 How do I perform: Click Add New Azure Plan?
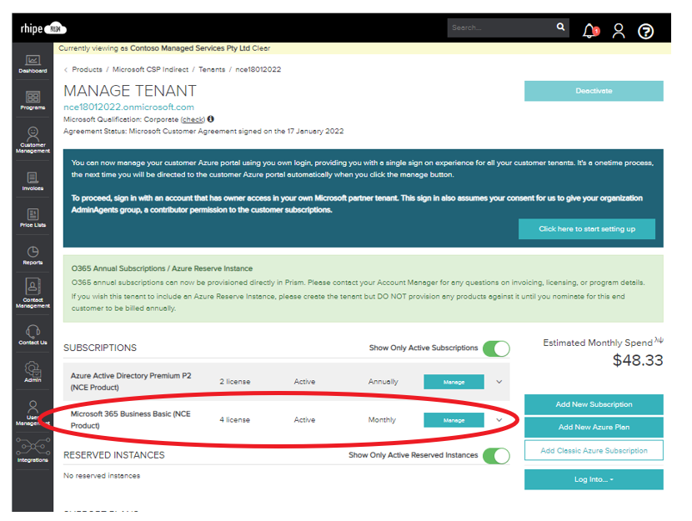(x=594, y=427)
